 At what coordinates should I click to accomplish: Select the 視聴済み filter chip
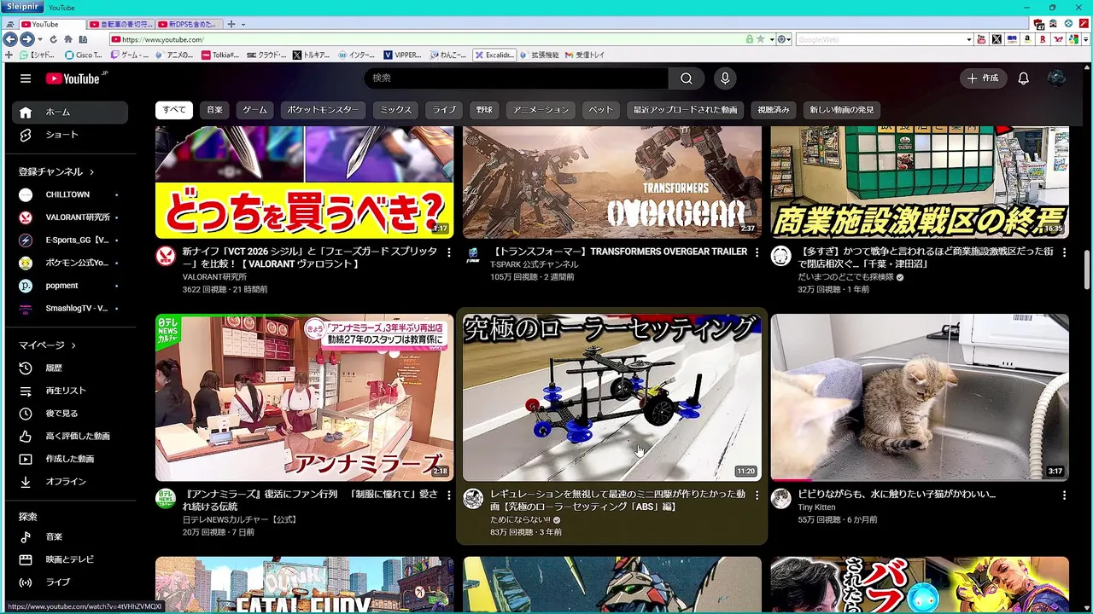(774, 110)
